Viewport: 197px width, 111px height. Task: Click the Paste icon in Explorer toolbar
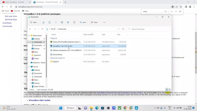coord(56,23)
